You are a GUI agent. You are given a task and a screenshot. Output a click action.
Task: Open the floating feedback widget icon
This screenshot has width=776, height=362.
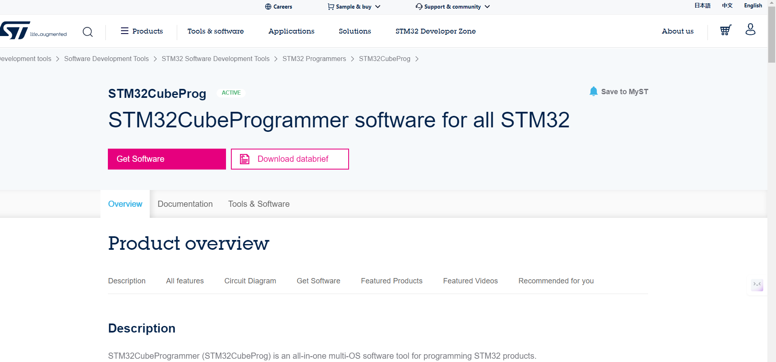point(757,285)
